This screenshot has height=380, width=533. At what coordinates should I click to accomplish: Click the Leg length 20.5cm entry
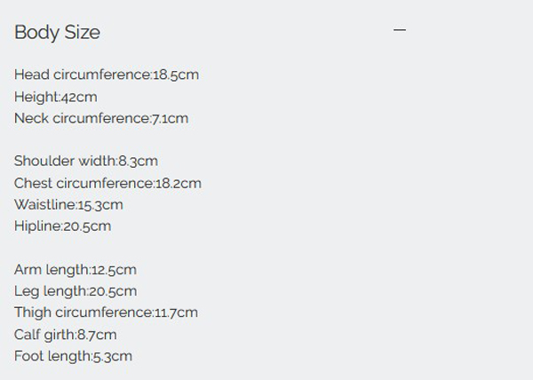[76, 291]
